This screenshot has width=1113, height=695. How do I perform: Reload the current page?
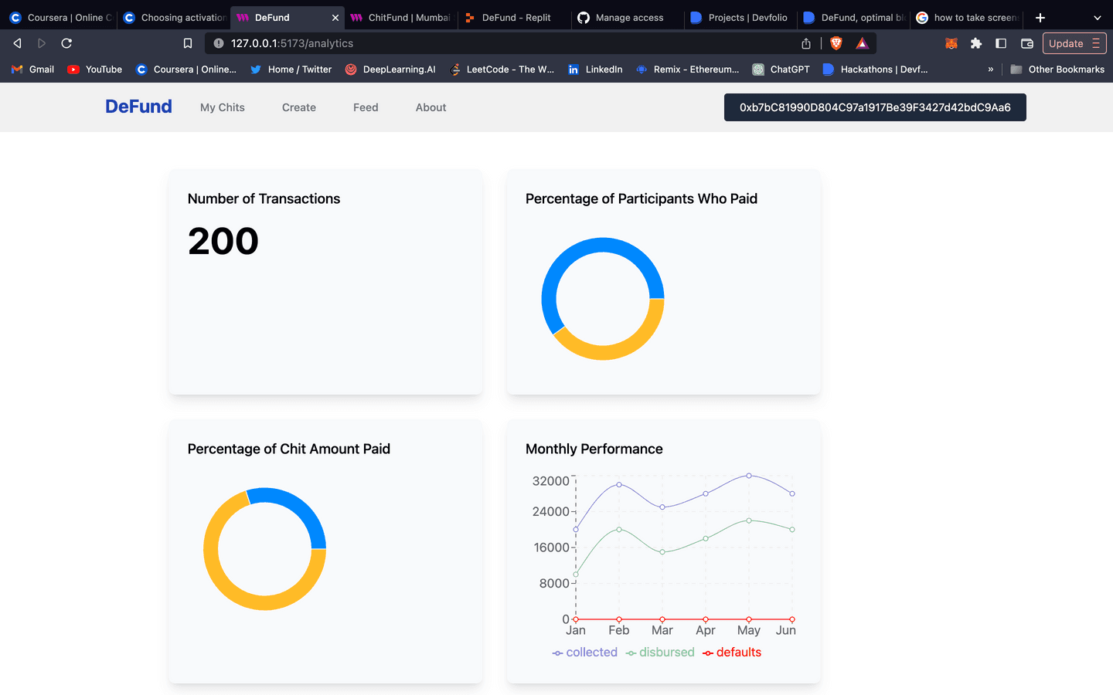[x=66, y=43]
